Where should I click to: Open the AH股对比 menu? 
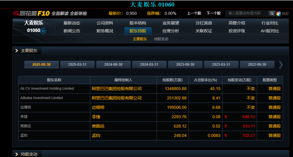click(270, 31)
